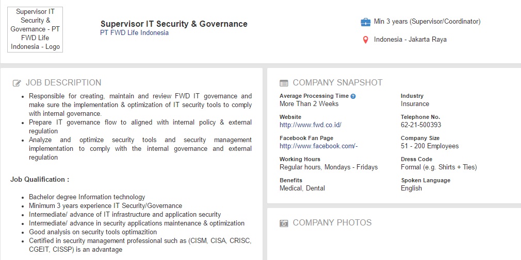Image resolution: width=521 pixels, height=260 pixels.
Task: Click the Company Photos camera icon
Action: point(284,223)
